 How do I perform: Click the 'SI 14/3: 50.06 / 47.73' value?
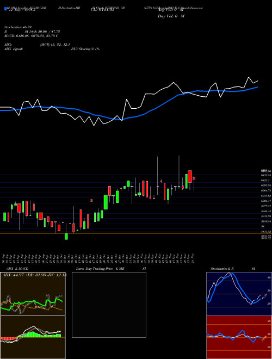[42, 32]
